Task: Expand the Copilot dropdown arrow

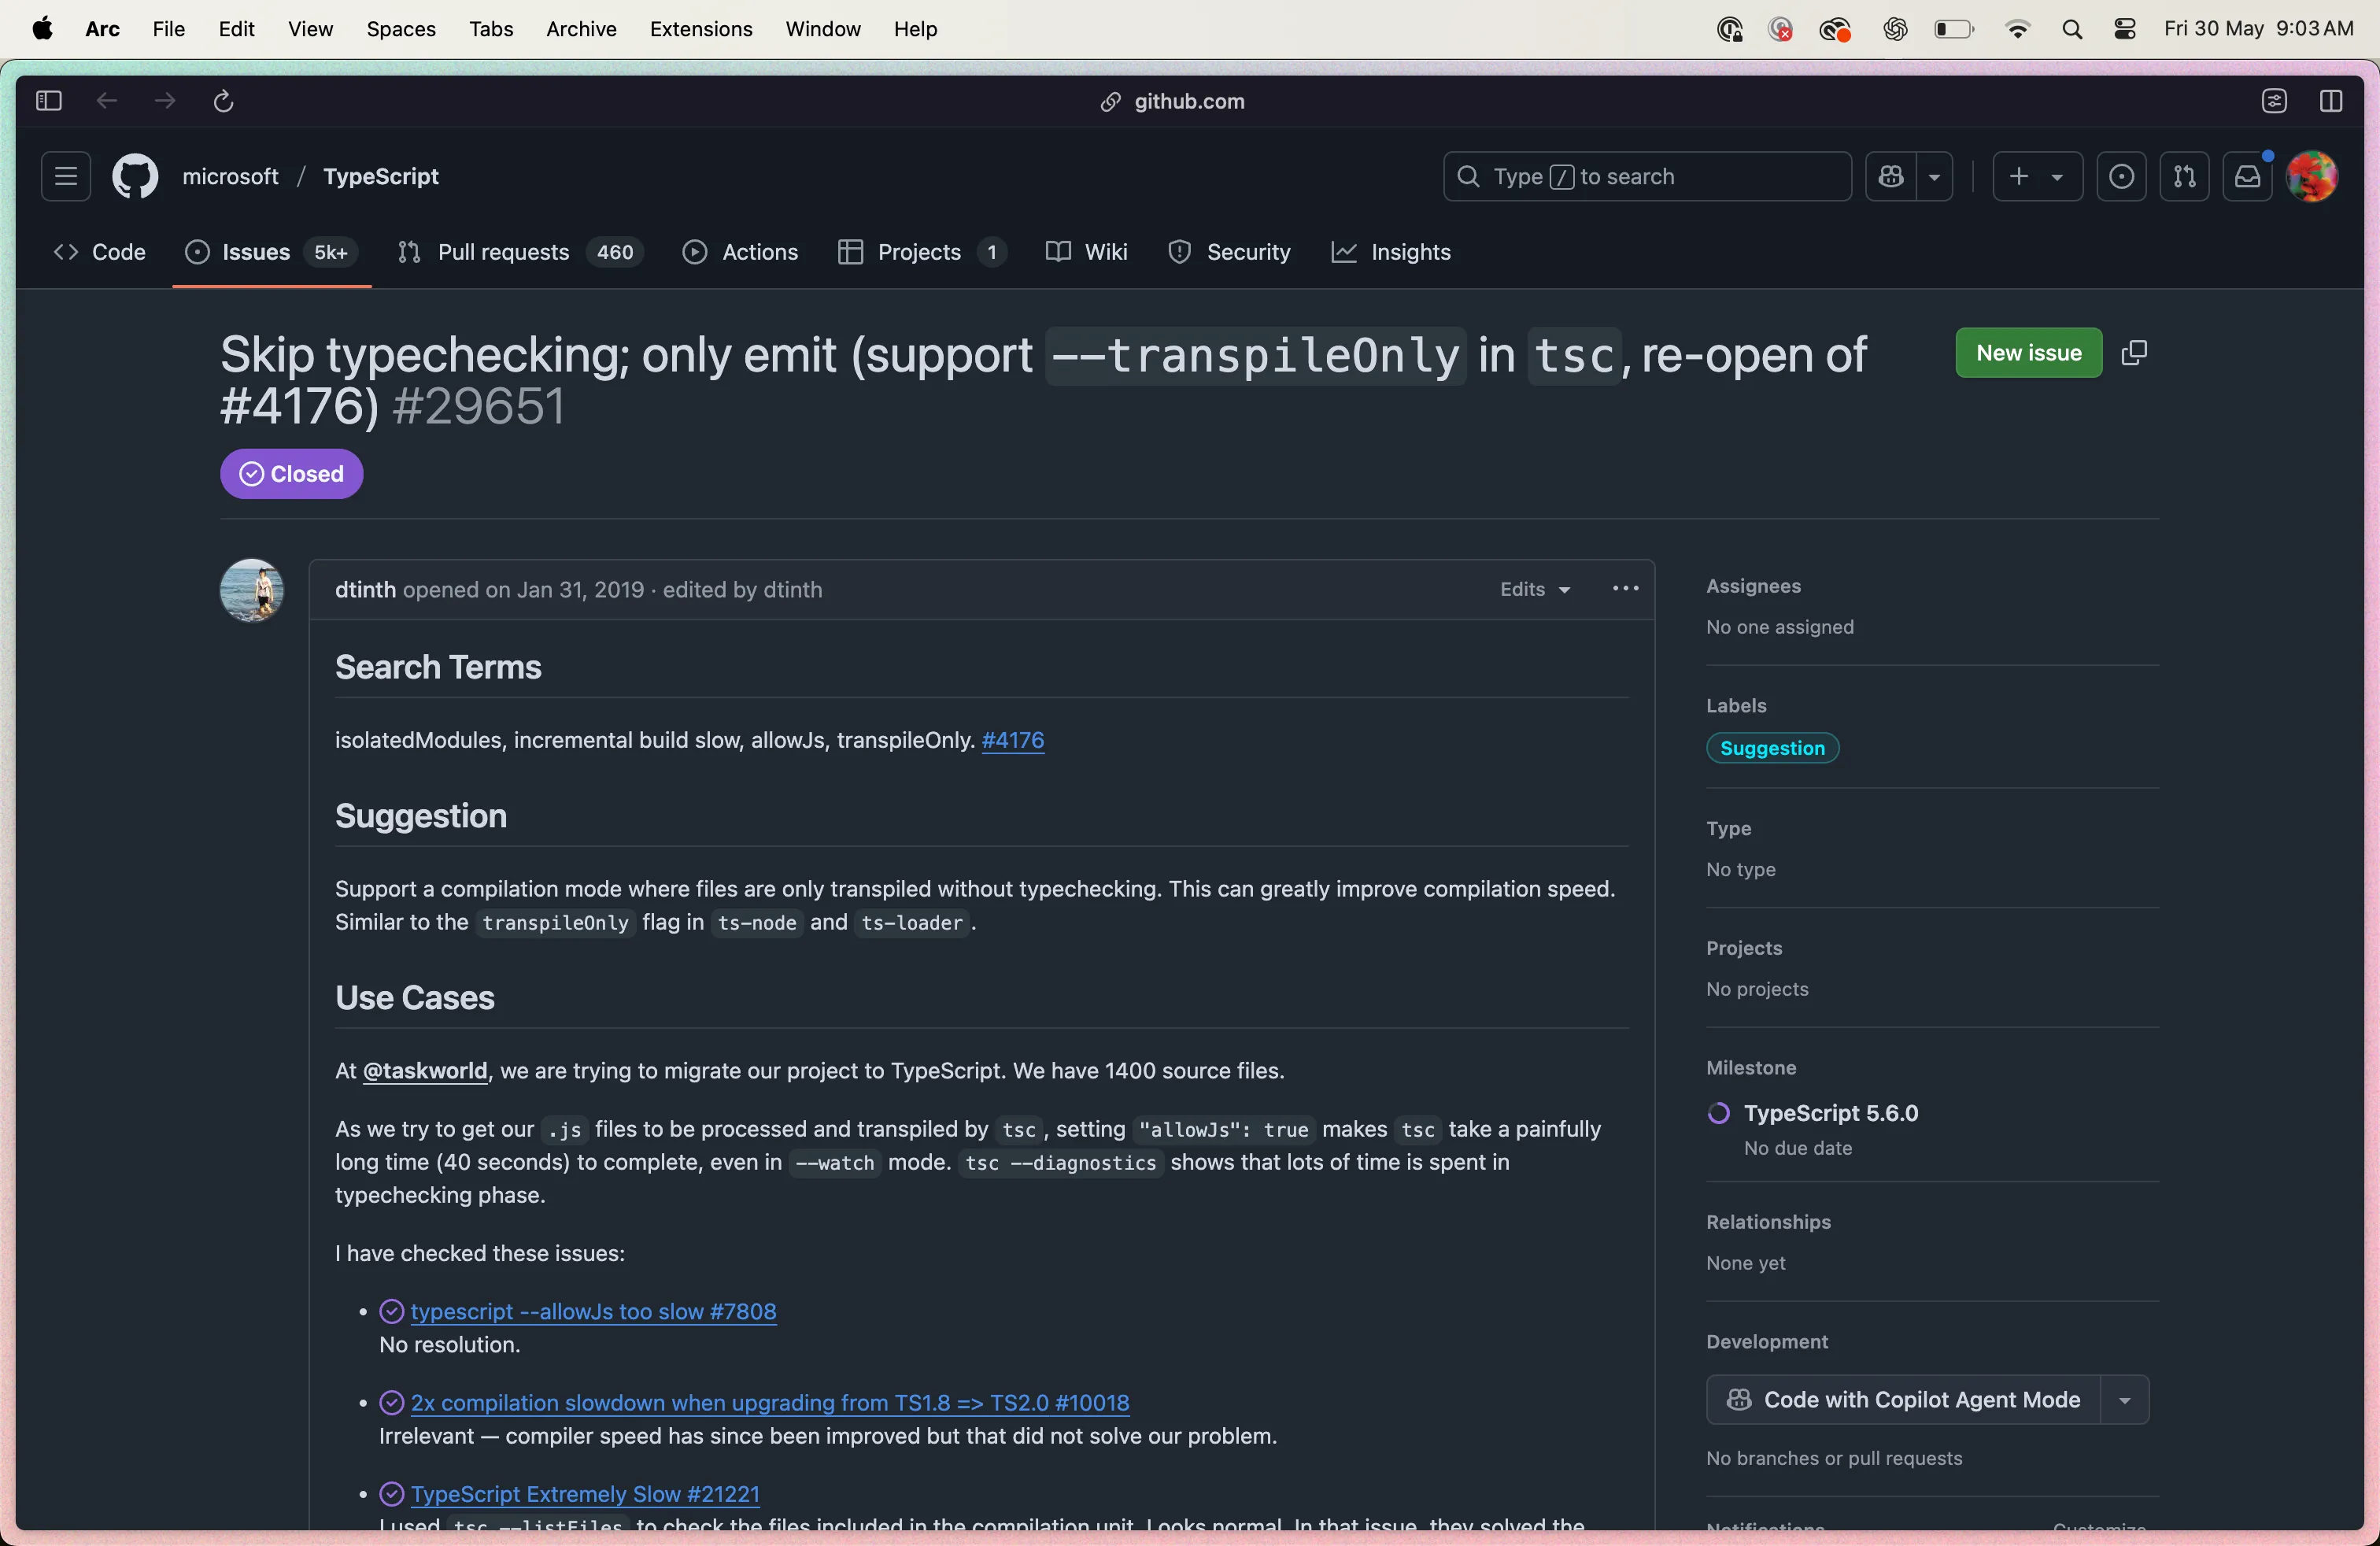Action: [x=1935, y=176]
